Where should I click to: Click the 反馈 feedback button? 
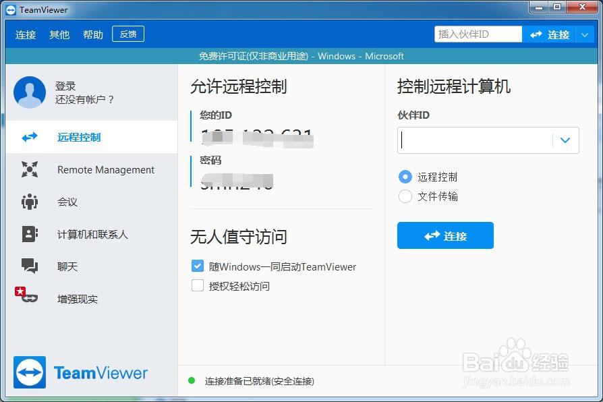(x=128, y=34)
